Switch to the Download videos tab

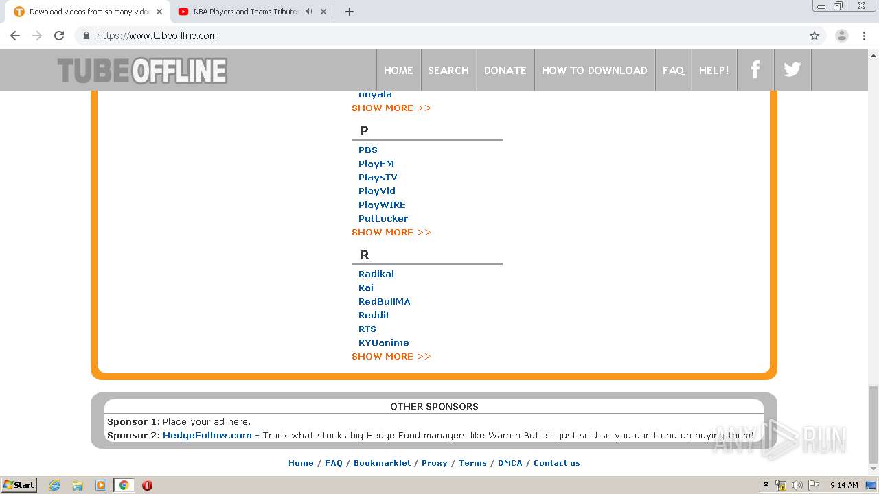point(89,12)
